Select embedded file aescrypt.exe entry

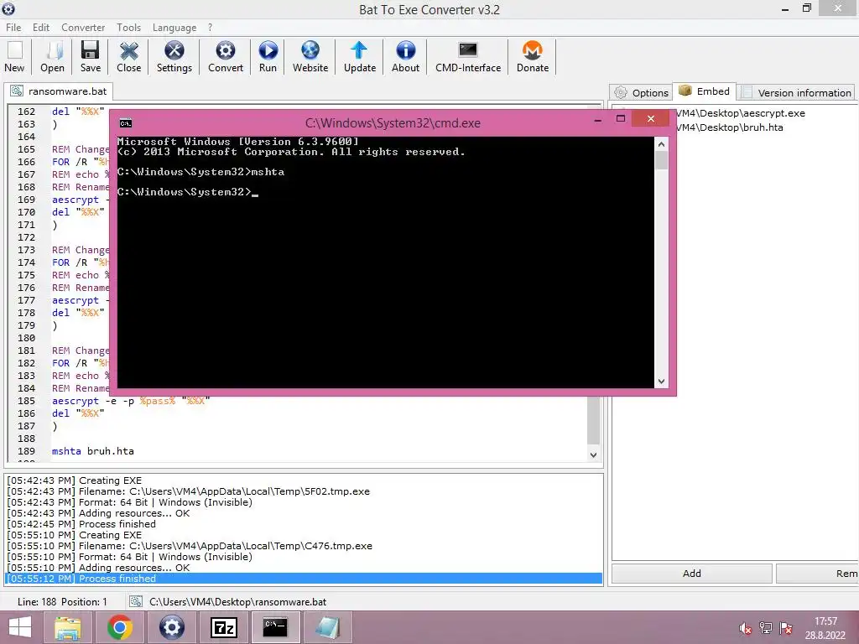740,113
